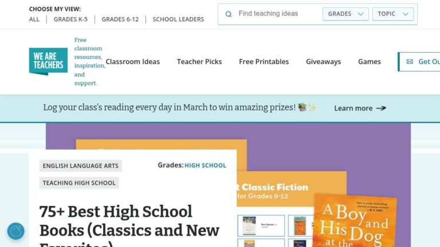440x247 pixels.
Task: Open the Games menu item
Action: [369, 62]
